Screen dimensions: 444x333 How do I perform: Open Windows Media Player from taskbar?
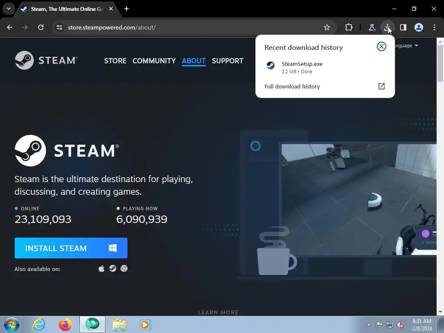(x=146, y=324)
